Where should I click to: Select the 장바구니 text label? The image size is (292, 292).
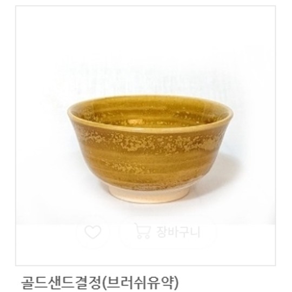(178, 232)
